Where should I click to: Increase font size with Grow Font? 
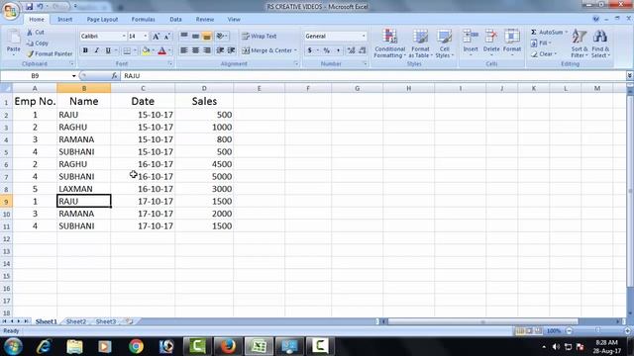pyautogui.click(x=156, y=37)
